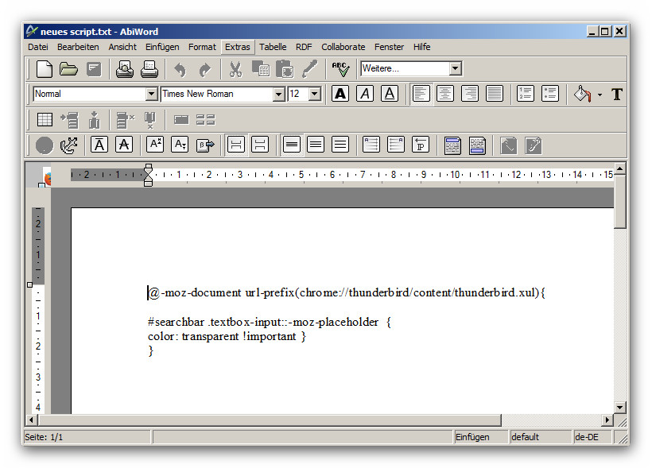Split table cells with the split icon
Screen dimensions: 652x468
205,120
